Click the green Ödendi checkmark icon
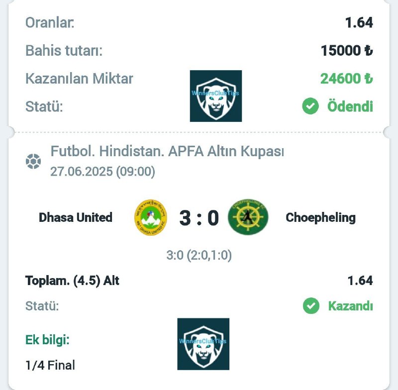Screen dimensions: 398x390 coord(310,106)
